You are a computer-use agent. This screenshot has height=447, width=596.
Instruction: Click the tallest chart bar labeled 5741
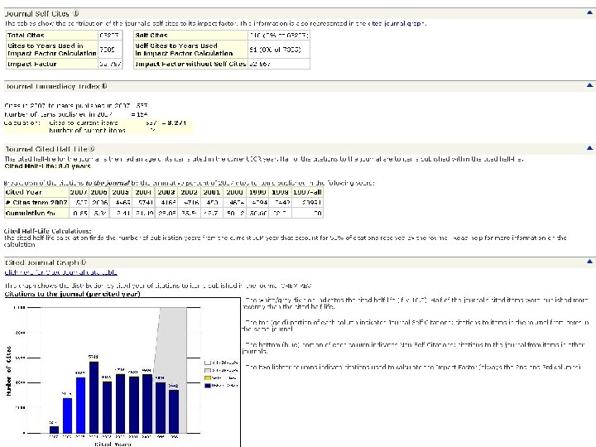[94, 397]
